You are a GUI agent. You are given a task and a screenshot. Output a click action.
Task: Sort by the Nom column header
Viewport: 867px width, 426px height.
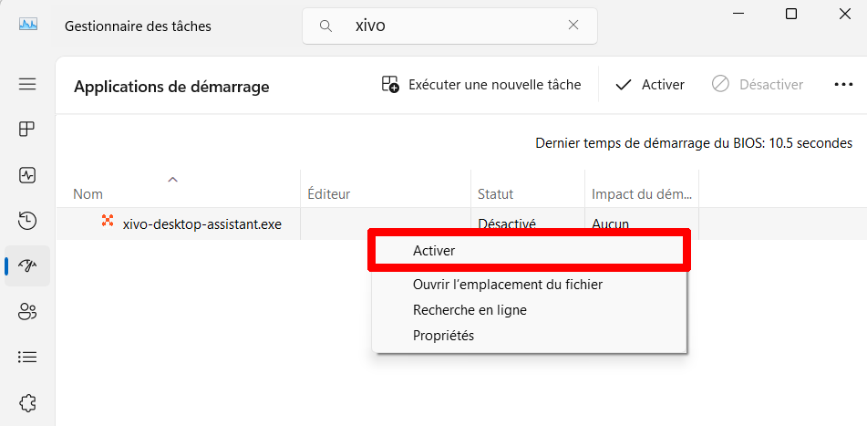(x=88, y=194)
